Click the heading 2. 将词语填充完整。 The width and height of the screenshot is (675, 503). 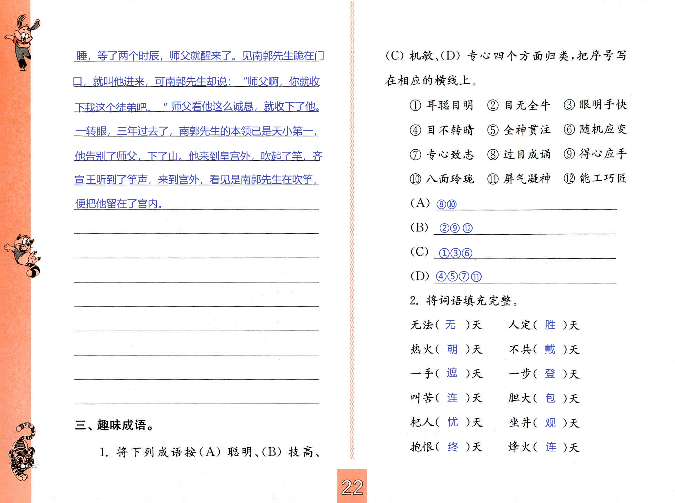[464, 301]
